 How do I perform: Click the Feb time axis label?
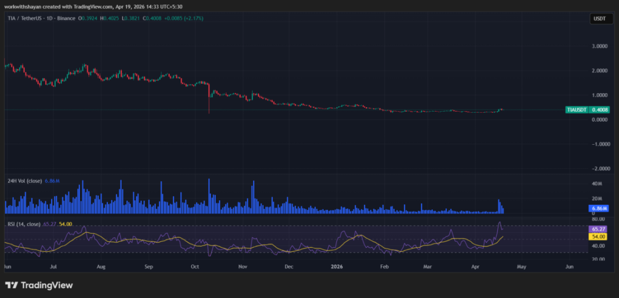(x=384, y=267)
